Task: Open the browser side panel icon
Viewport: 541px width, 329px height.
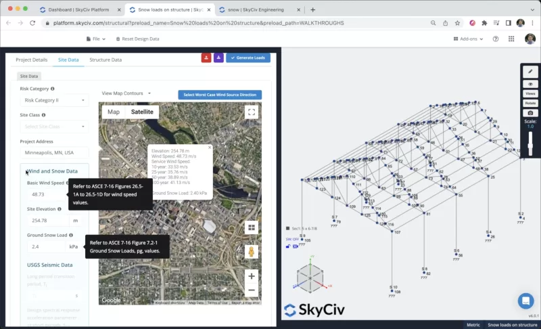Action: [x=509, y=23]
